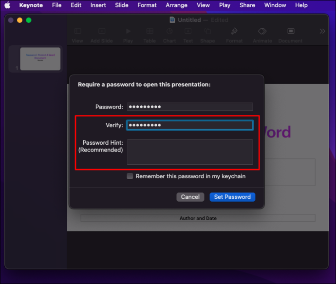Image resolution: width=336 pixels, height=284 pixels.
Task: Click the Set Password button
Action: [232, 197]
